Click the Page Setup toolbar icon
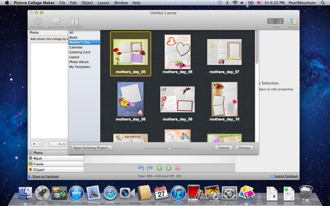 [x=38, y=21]
